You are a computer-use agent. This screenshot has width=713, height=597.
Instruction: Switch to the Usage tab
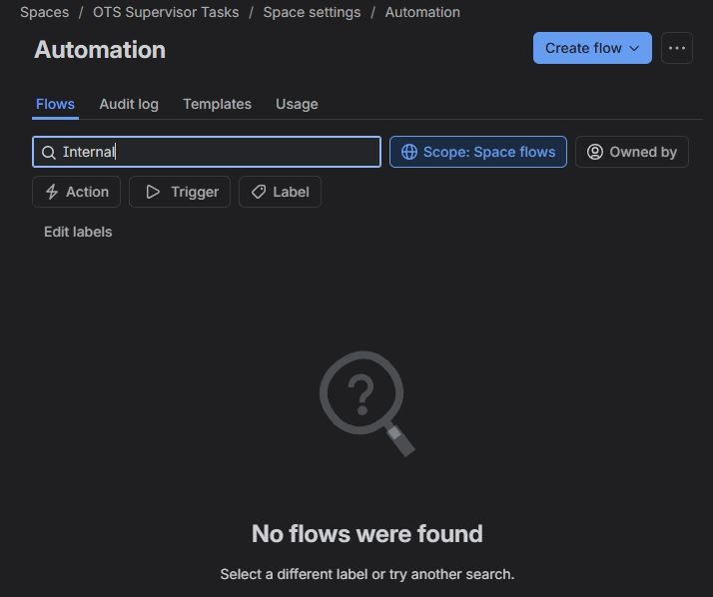(x=297, y=104)
